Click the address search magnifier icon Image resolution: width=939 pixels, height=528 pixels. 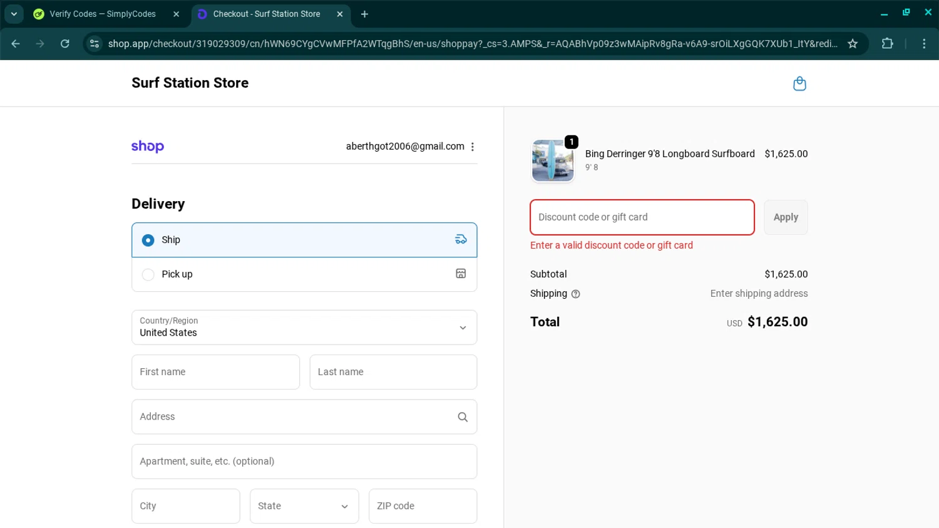pos(463,417)
